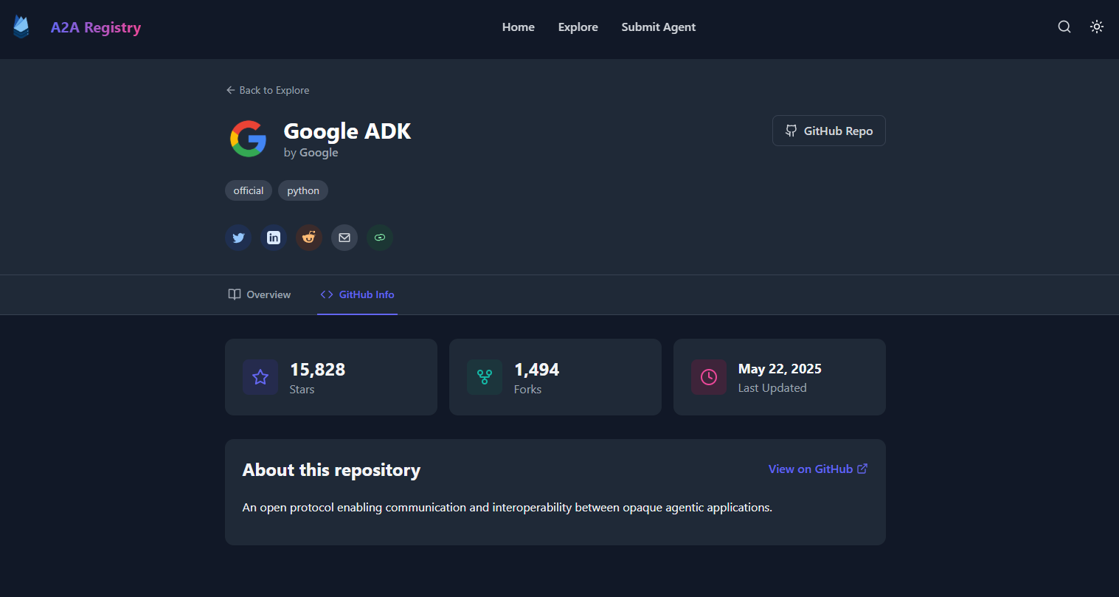Click the star icon in Stars card
This screenshot has height=597, width=1119.
coord(260,377)
